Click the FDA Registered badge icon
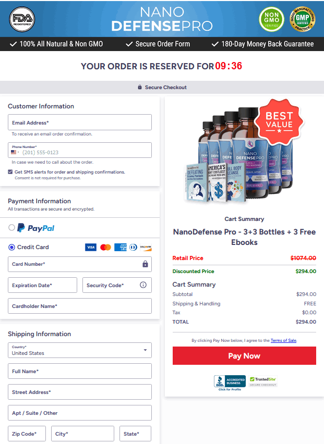The image size is (324, 444). (22, 19)
